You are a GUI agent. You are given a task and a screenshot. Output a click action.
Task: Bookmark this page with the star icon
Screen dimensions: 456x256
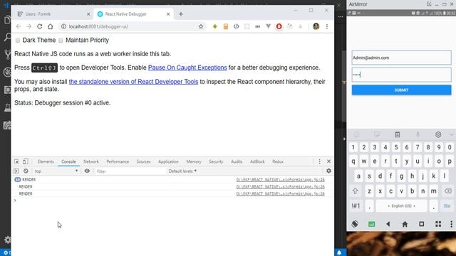coord(201,26)
